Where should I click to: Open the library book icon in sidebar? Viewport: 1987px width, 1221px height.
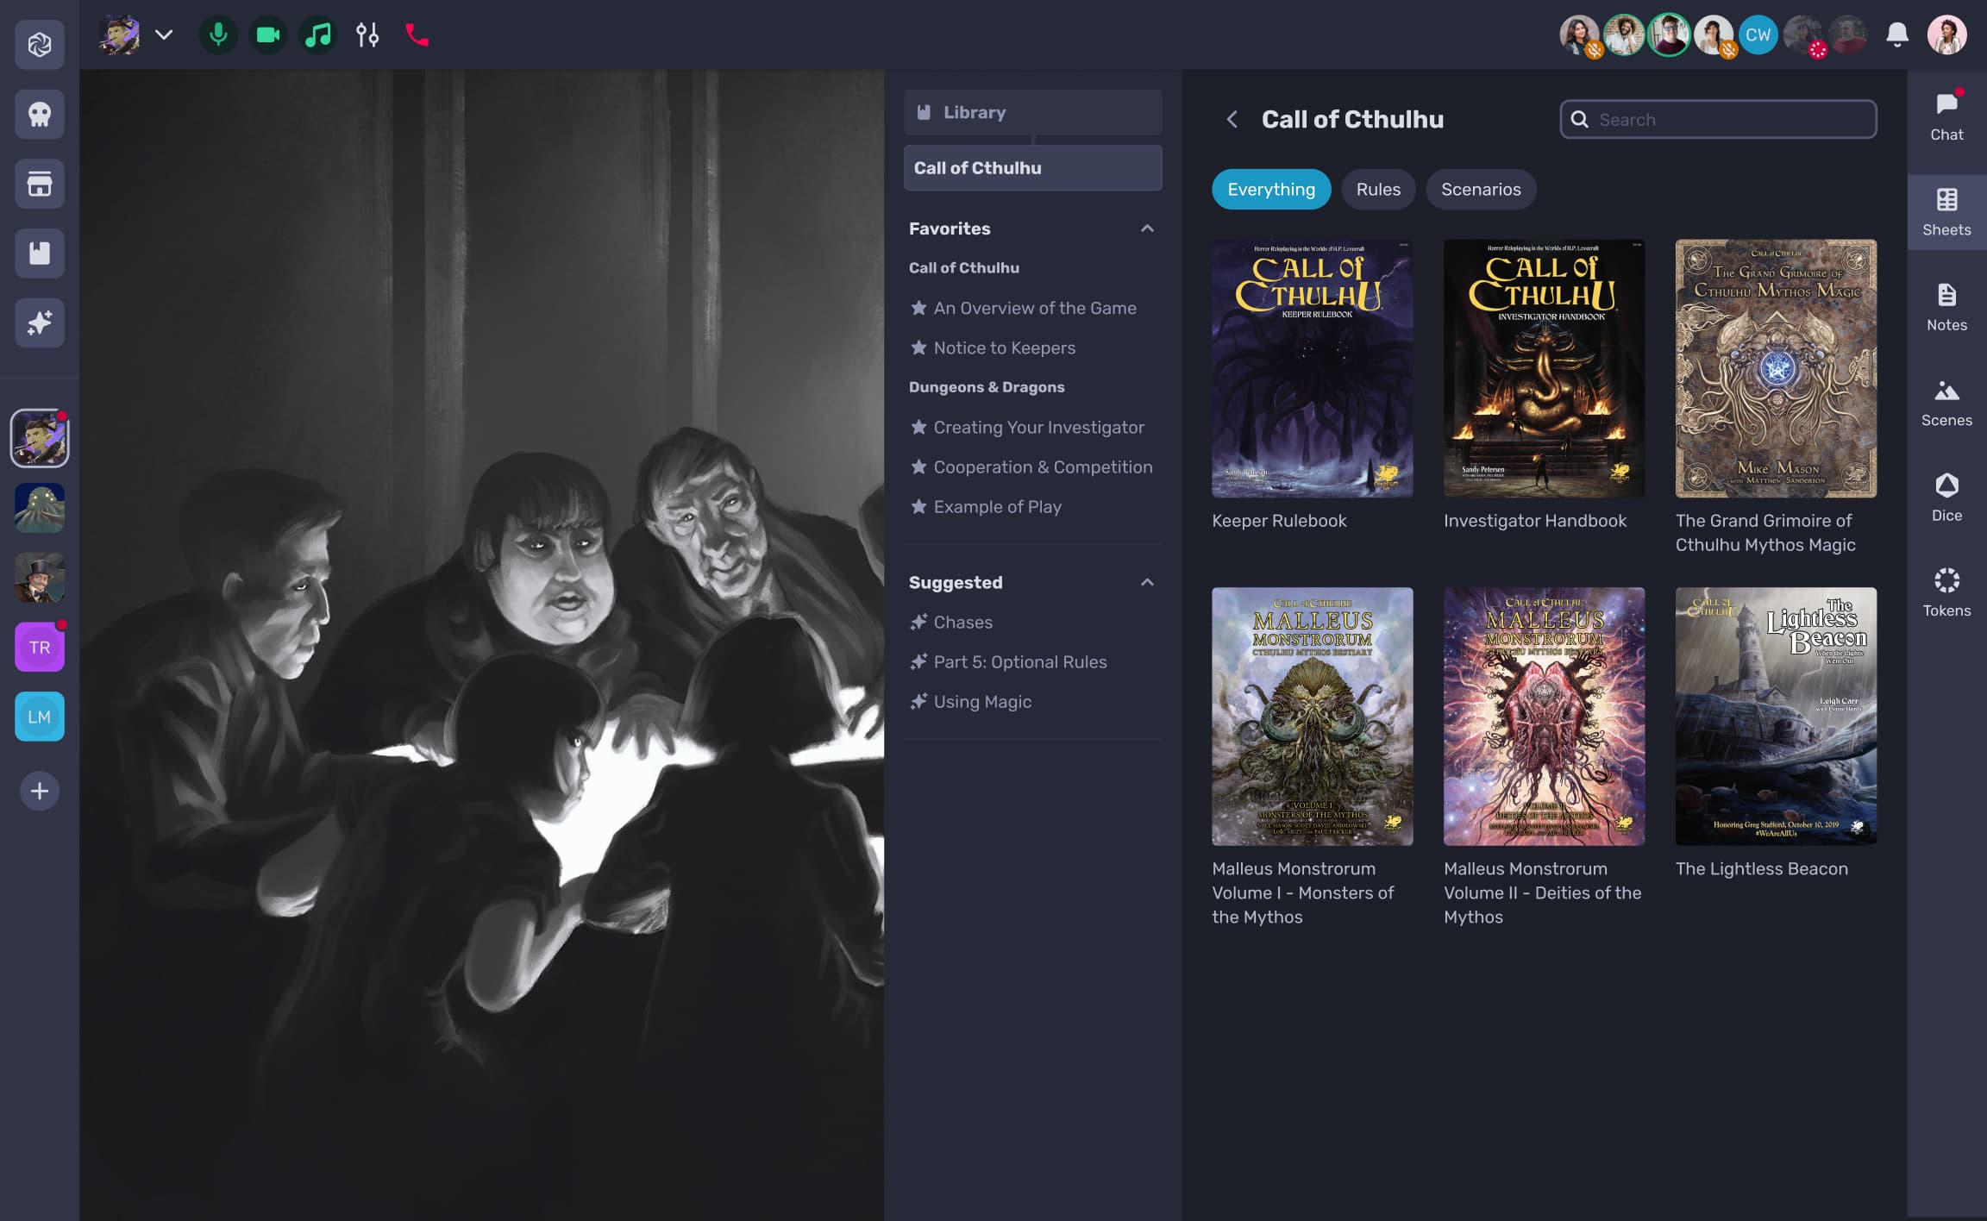click(40, 254)
